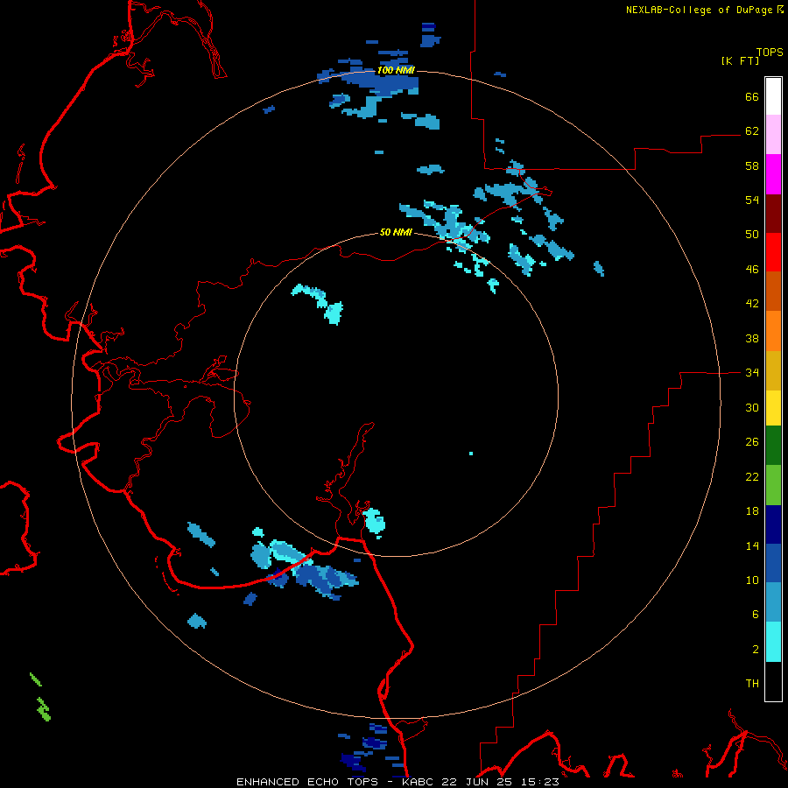Pick the navy blue legend segment
The image size is (788, 788).
(x=773, y=524)
